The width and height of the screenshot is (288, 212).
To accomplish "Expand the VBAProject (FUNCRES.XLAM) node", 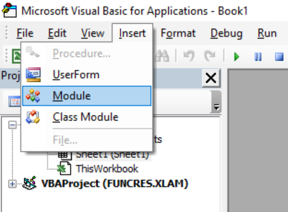I will (x=12, y=184).
